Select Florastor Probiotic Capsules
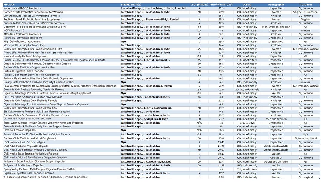 (x=19, y=130)
